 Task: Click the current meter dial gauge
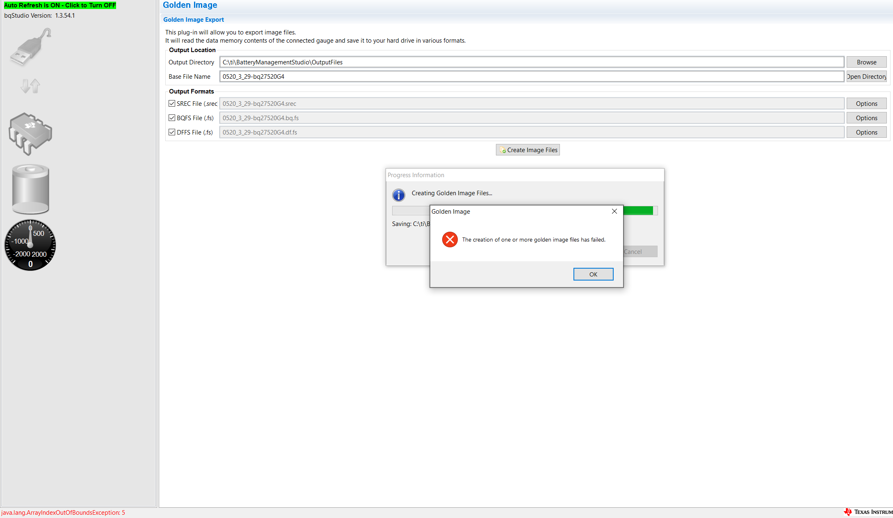pyautogui.click(x=30, y=245)
